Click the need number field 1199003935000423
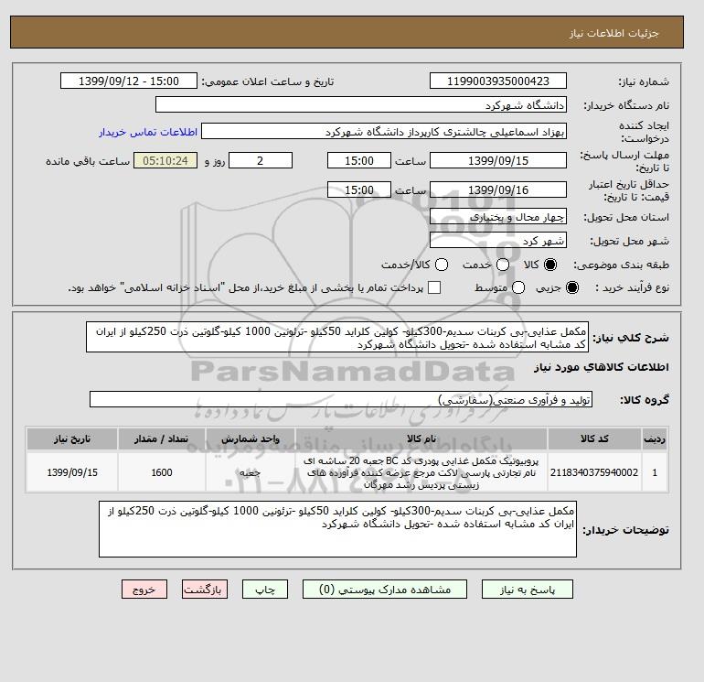Viewport: 704px width, 682px height. tap(498, 81)
